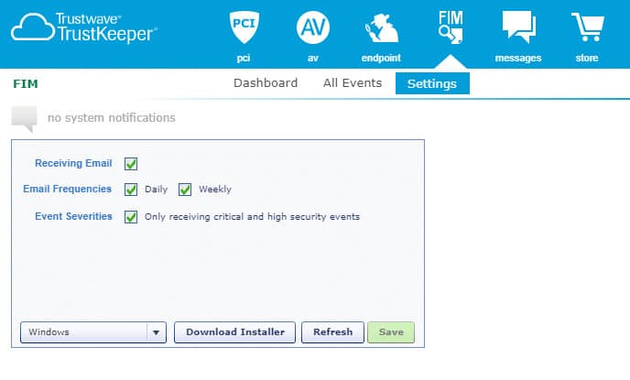
Task: Click the Download Installer button
Action: tap(235, 332)
